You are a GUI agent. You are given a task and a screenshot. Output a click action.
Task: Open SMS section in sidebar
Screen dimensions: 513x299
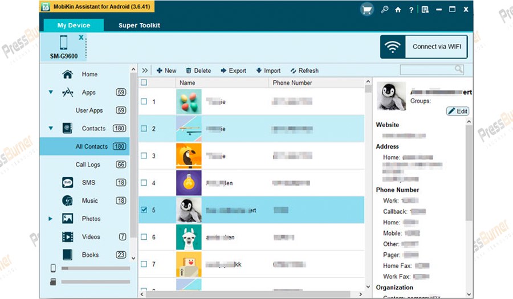click(88, 183)
